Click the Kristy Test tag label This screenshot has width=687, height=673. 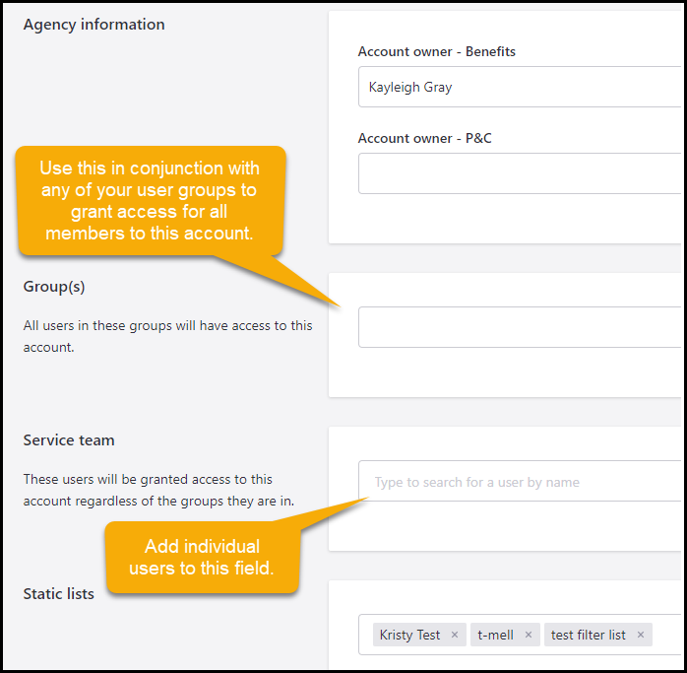pyautogui.click(x=409, y=635)
